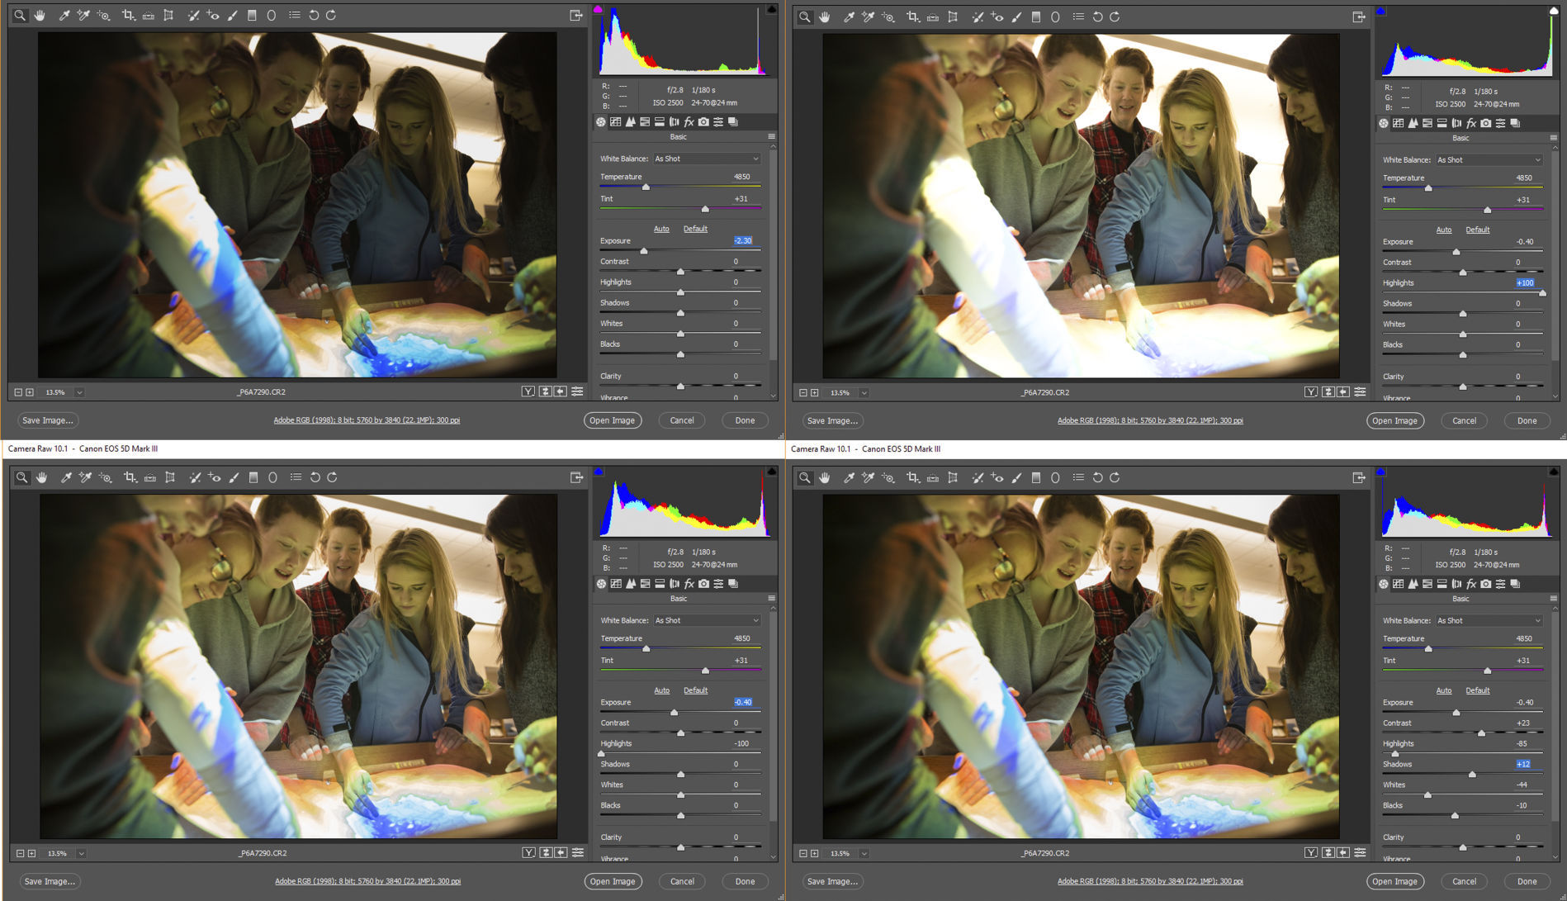The height and width of the screenshot is (901, 1567).
Task: Open preview preferences icon in bottom-right window
Action: (1360, 853)
